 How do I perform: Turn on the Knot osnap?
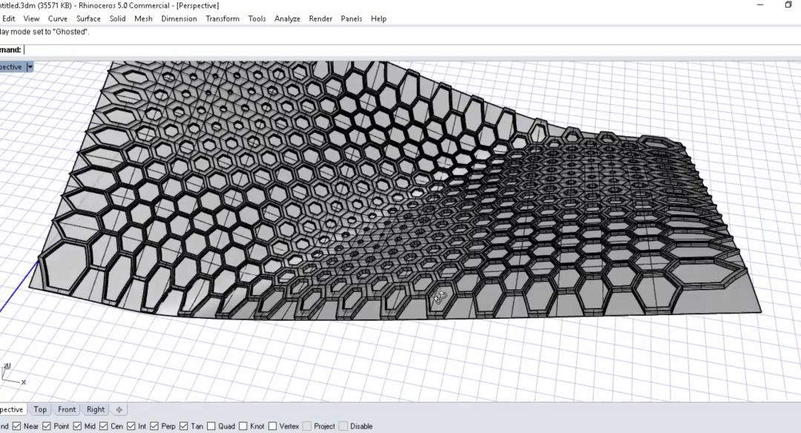point(243,426)
